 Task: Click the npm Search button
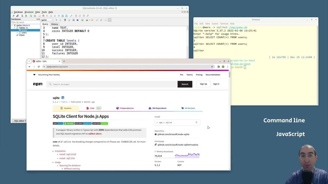pyautogui.click(x=185, y=84)
